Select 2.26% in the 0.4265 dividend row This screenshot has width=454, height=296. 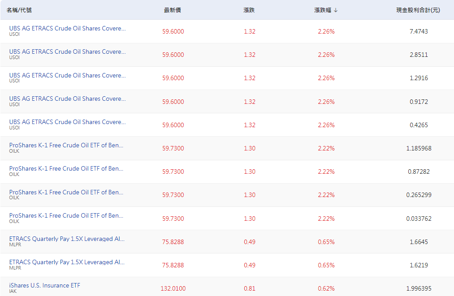point(326,125)
